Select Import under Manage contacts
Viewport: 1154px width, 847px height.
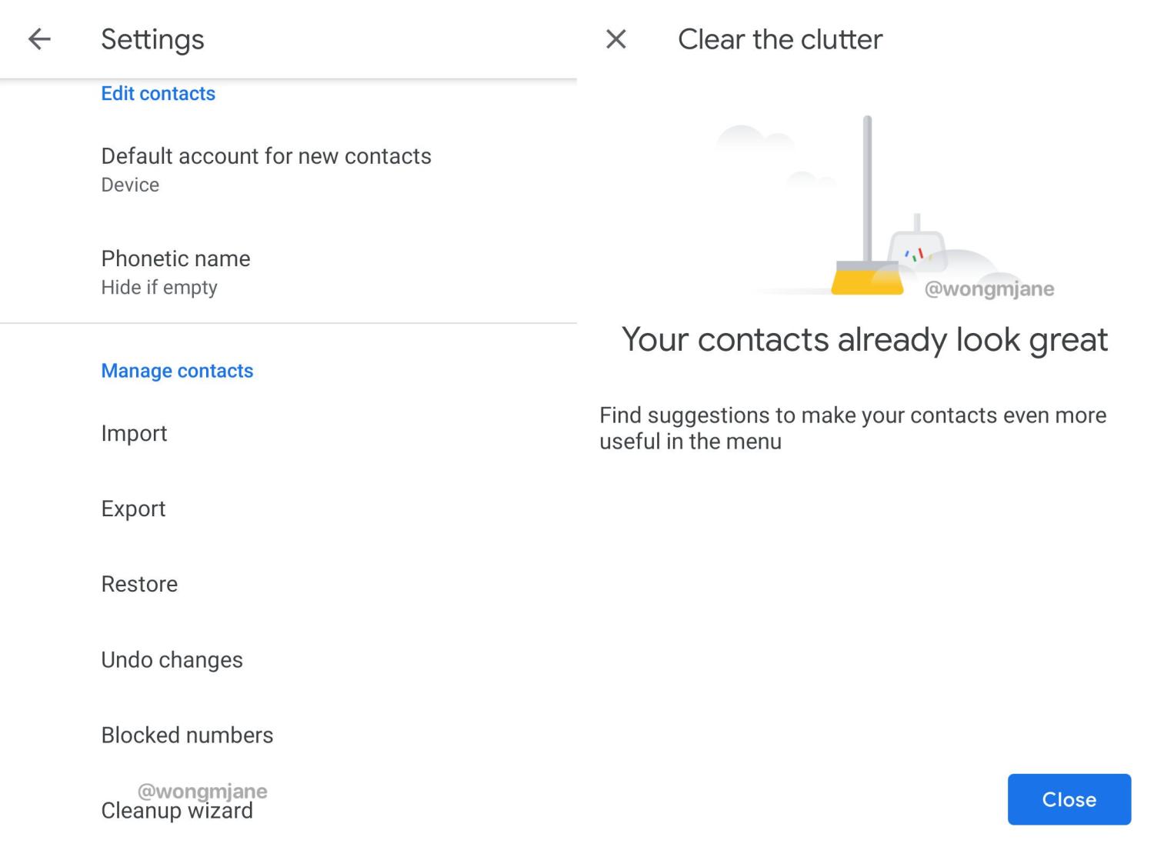[x=134, y=433]
